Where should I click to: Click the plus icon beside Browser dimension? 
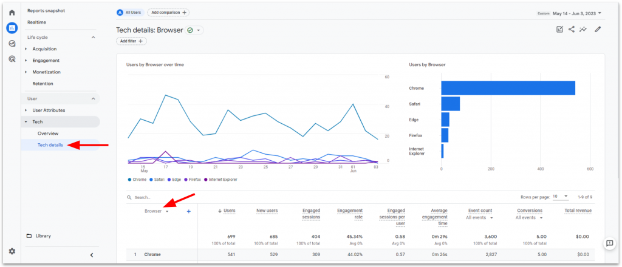[189, 211]
